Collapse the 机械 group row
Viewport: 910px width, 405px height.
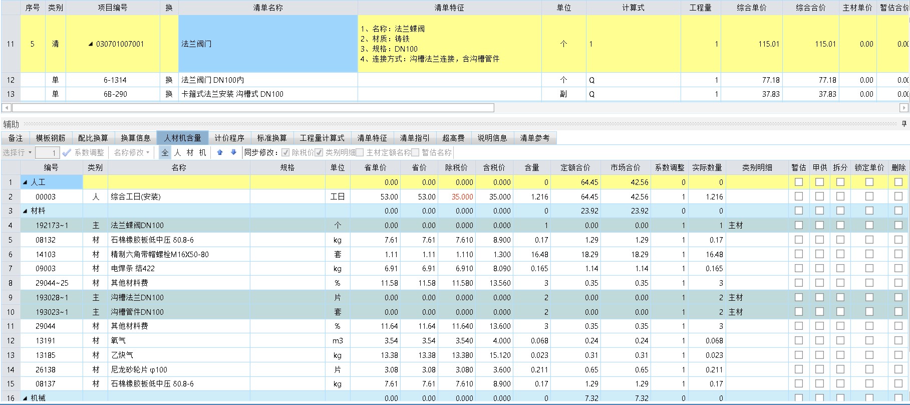tap(26, 398)
